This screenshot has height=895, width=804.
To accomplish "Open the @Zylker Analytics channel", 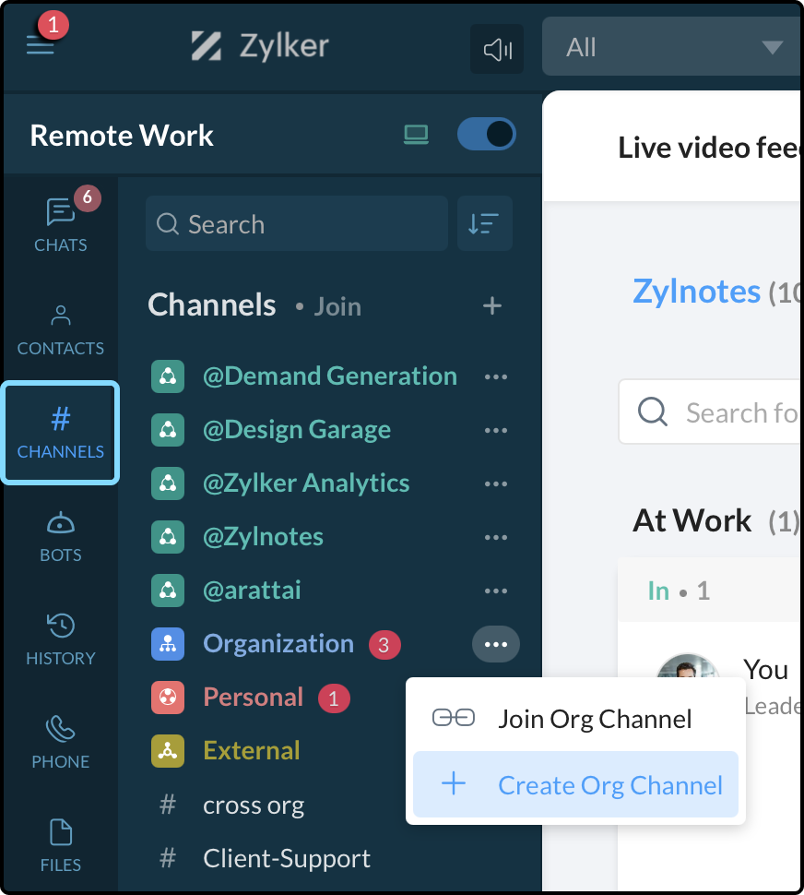I will pos(306,483).
